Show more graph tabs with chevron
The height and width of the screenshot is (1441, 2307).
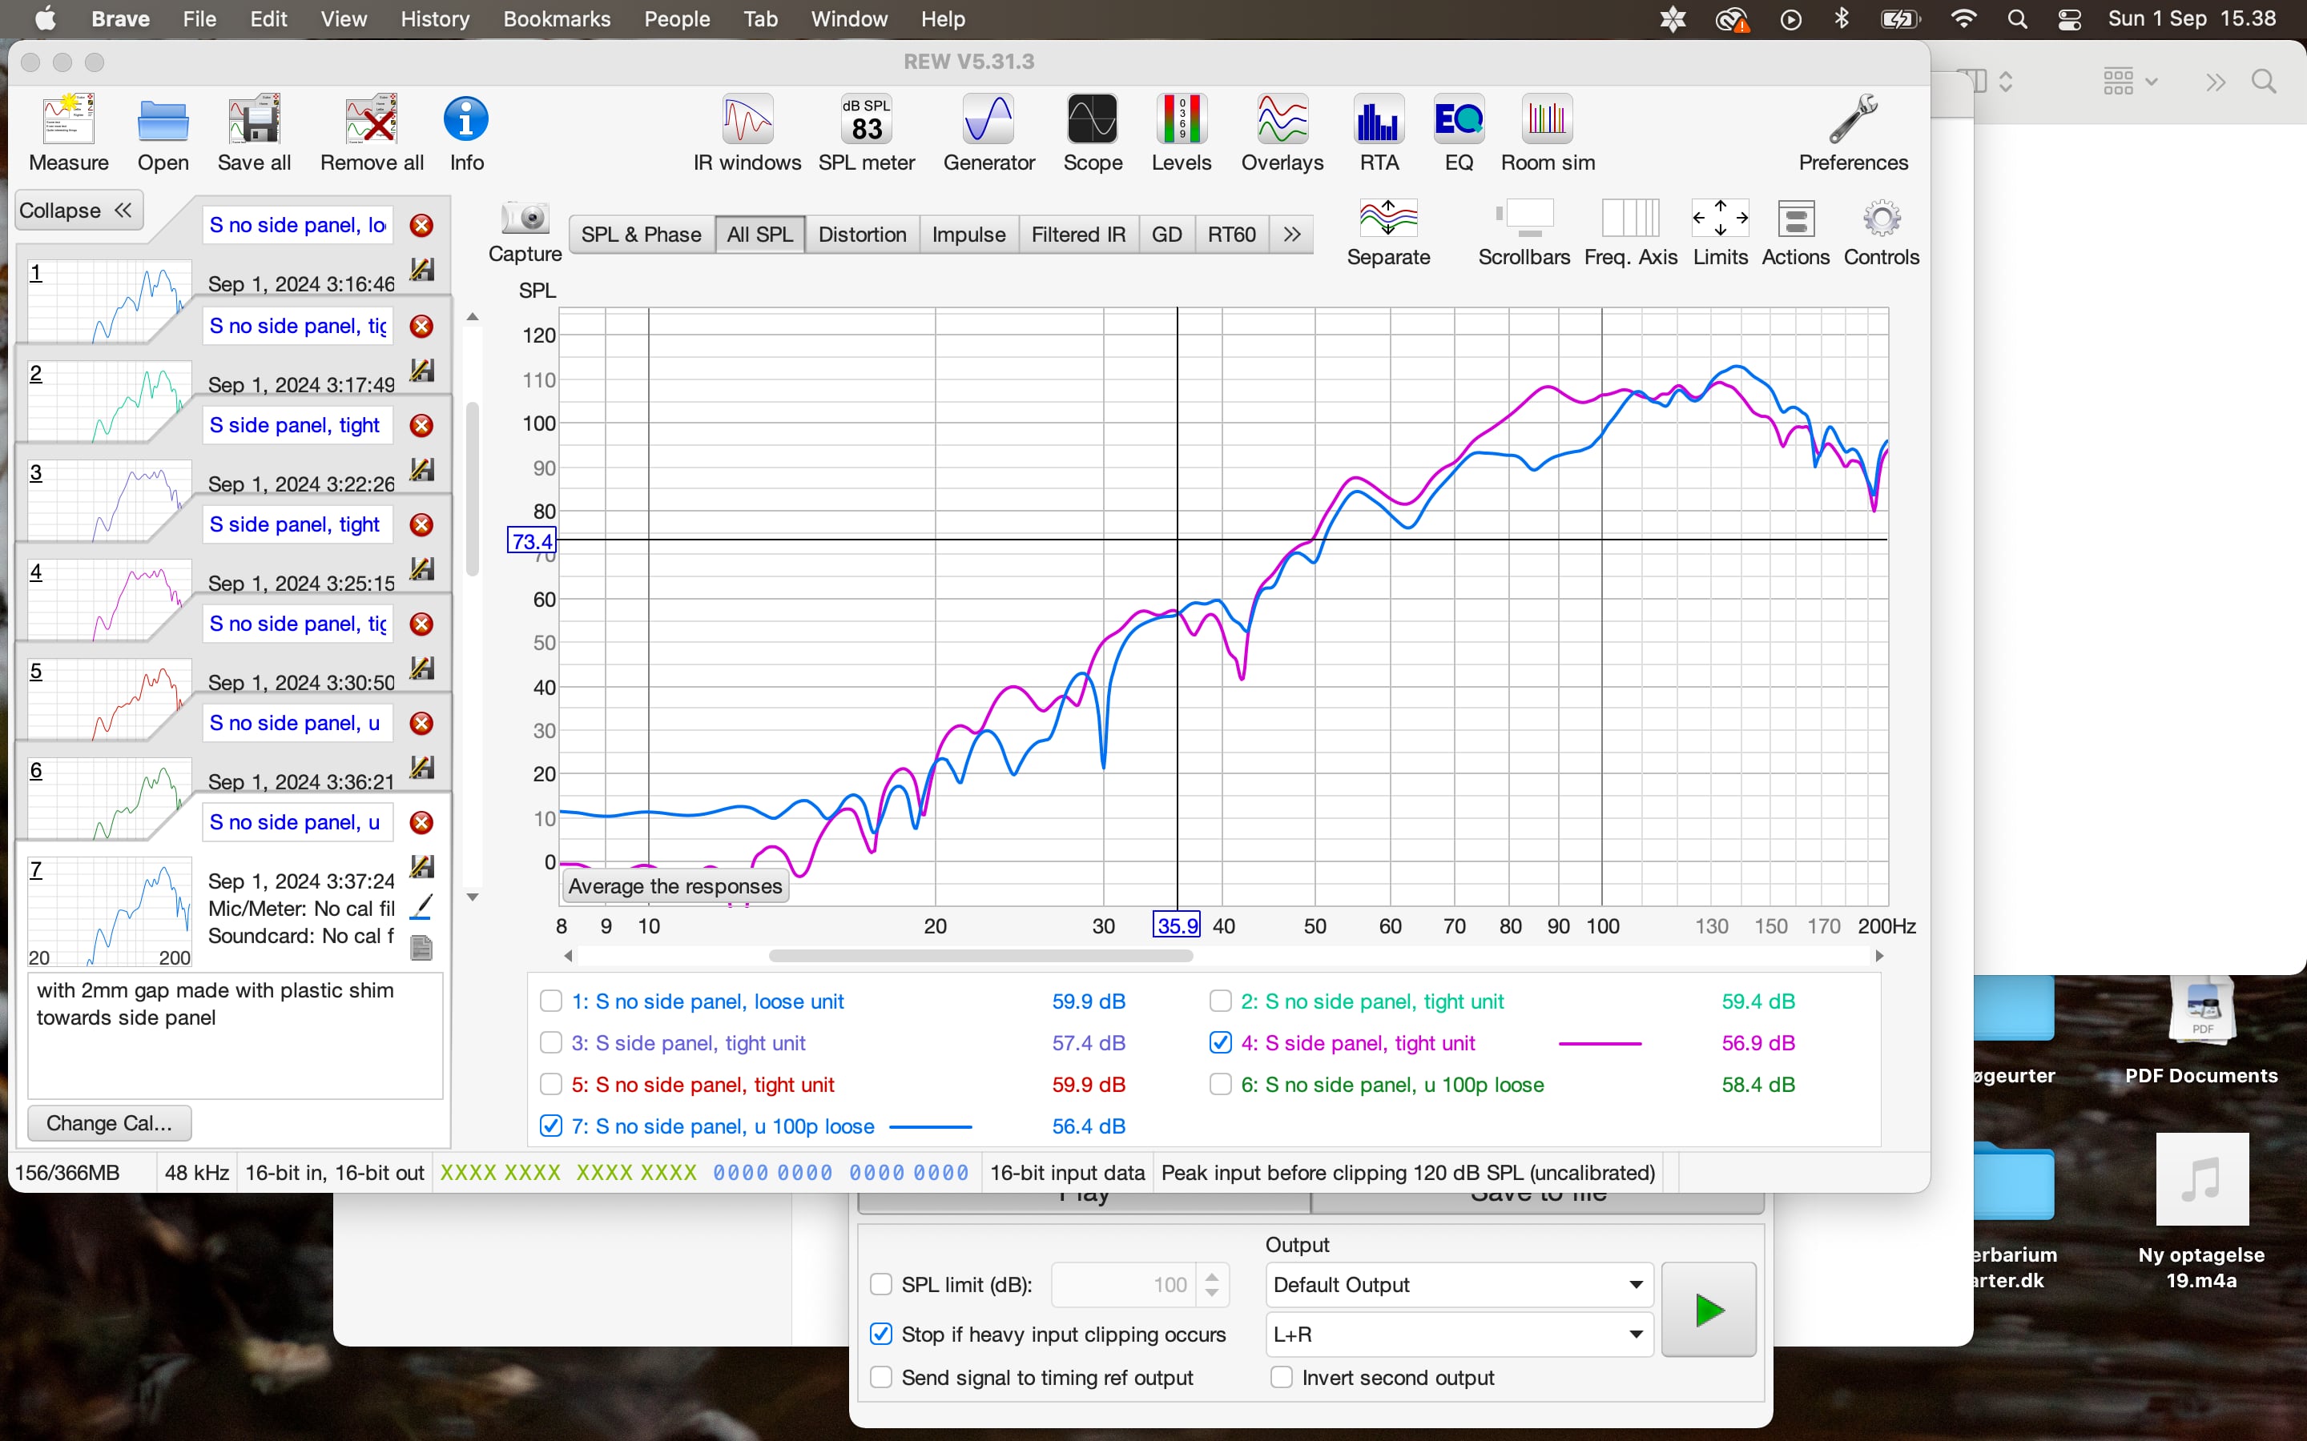click(x=1292, y=235)
